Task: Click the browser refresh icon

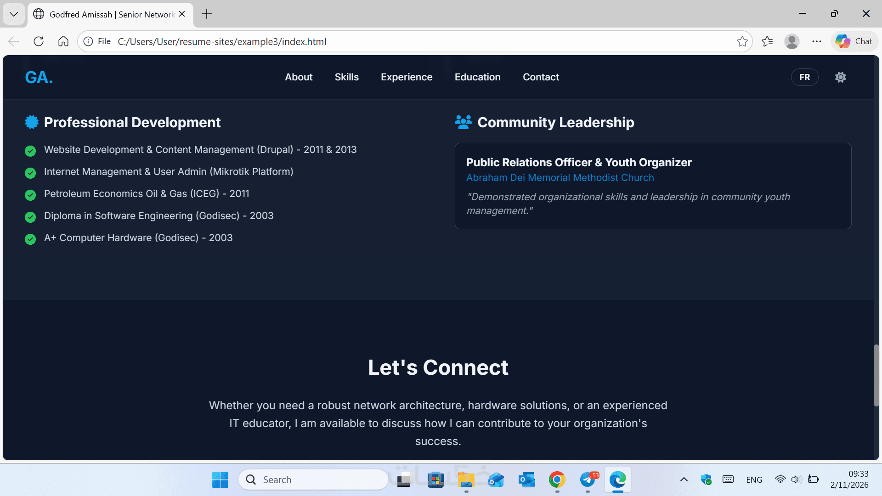Action: point(39,41)
